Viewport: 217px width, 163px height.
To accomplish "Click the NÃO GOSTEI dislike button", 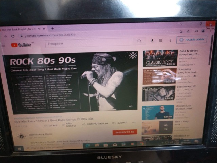I will point(69,125).
